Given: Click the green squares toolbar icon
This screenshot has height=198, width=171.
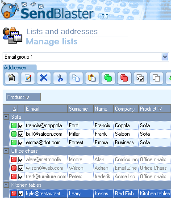Looking at the screenshot, I should tap(108, 78).
